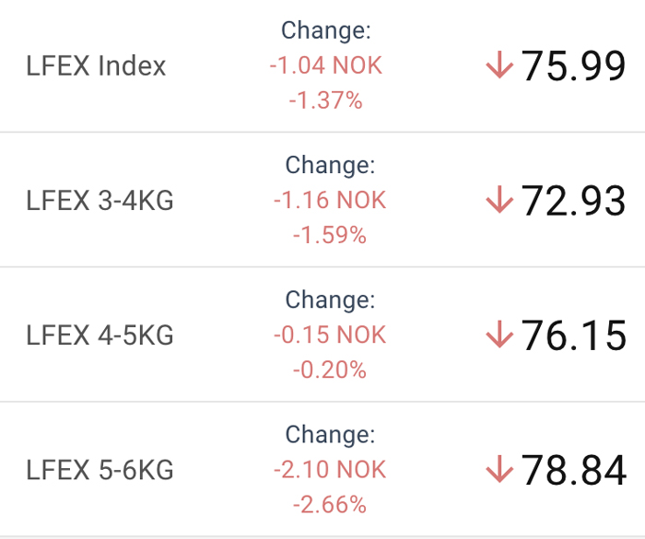Click the 72.93 price value
This screenshot has height=539, width=645.
coord(573,200)
